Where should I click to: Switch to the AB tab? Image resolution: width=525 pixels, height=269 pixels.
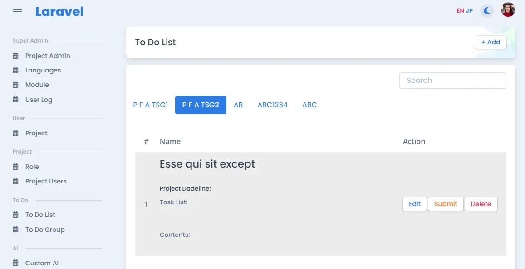(238, 105)
